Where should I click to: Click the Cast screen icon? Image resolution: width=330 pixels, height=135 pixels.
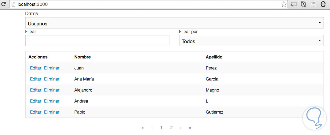point(293,4)
